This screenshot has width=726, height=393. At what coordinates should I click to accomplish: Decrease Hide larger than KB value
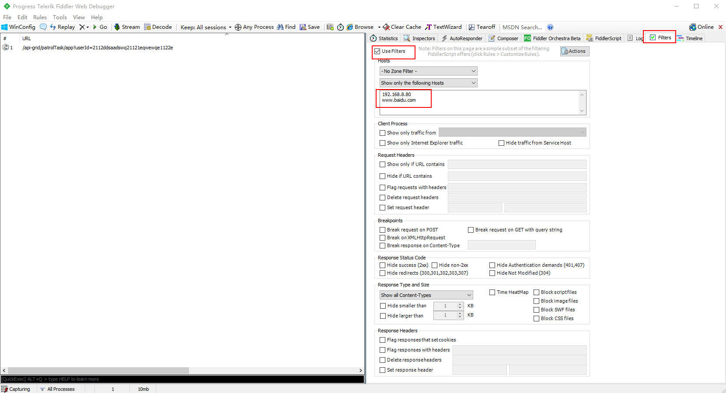(x=460, y=317)
